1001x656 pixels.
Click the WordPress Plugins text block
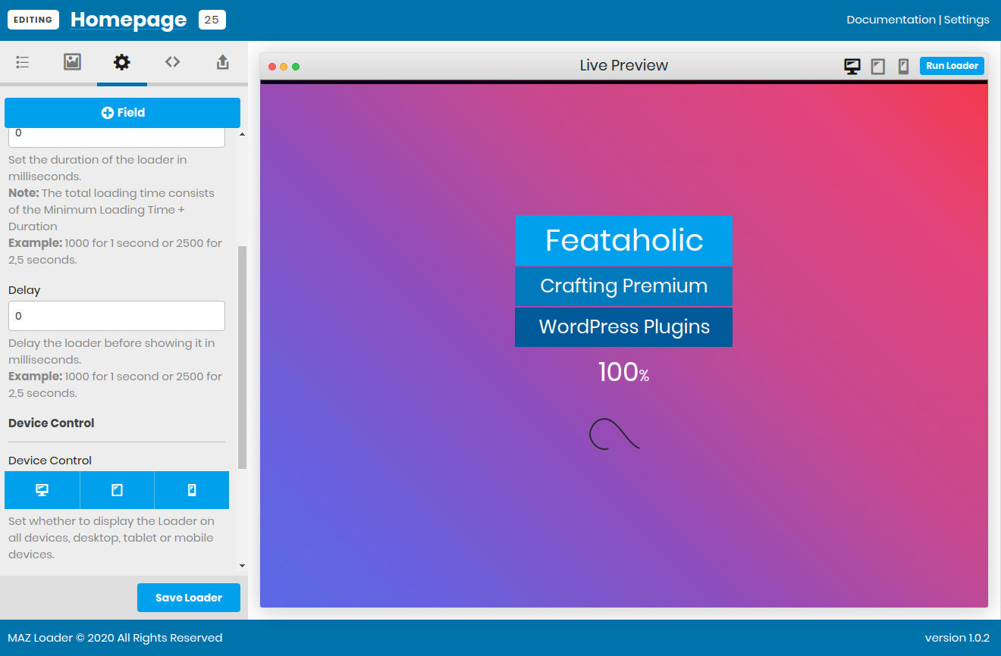tap(624, 327)
